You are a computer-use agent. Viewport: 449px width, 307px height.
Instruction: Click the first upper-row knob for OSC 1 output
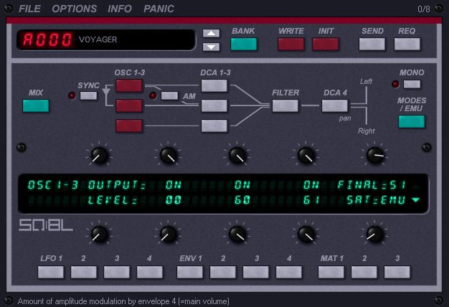100,156
